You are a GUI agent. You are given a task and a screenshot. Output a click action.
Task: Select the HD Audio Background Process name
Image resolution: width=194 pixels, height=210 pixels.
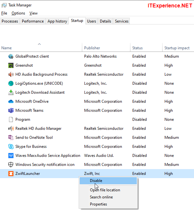pos(41,74)
